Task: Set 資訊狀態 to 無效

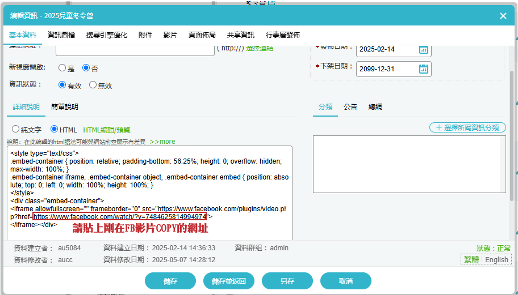Action: (x=93, y=85)
